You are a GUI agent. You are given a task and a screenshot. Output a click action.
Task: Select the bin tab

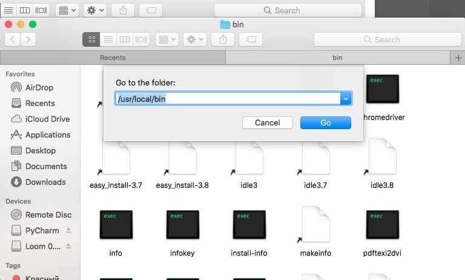tap(337, 58)
